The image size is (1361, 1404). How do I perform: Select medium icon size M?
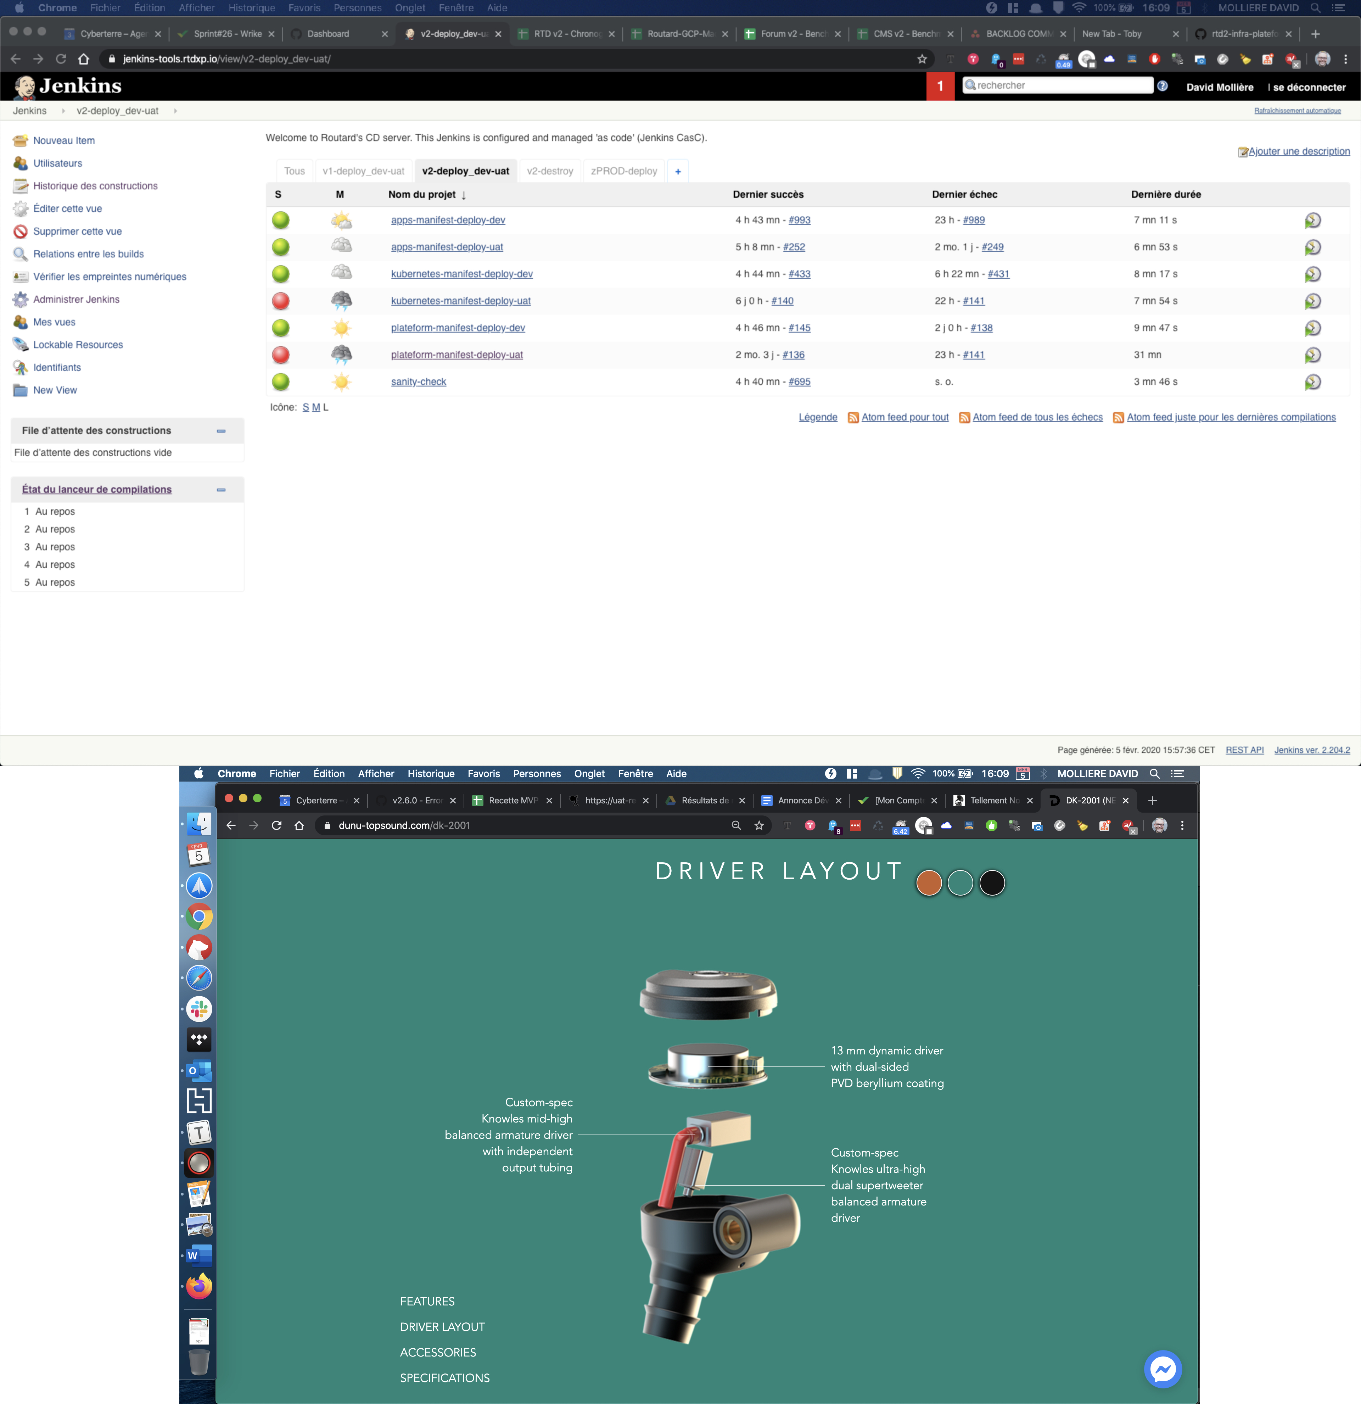(316, 408)
